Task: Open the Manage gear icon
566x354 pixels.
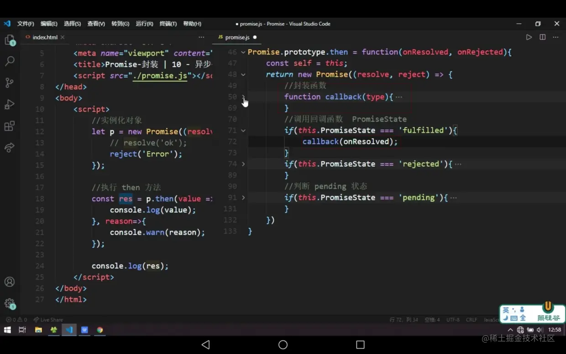Action: [x=10, y=303]
